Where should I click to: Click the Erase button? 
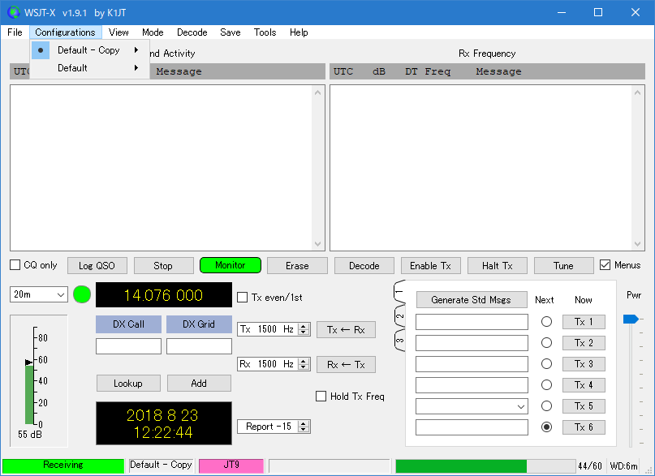(297, 266)
